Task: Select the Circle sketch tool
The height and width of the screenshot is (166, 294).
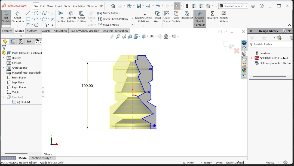Action: pyautogui.click(x=36, y=13)
